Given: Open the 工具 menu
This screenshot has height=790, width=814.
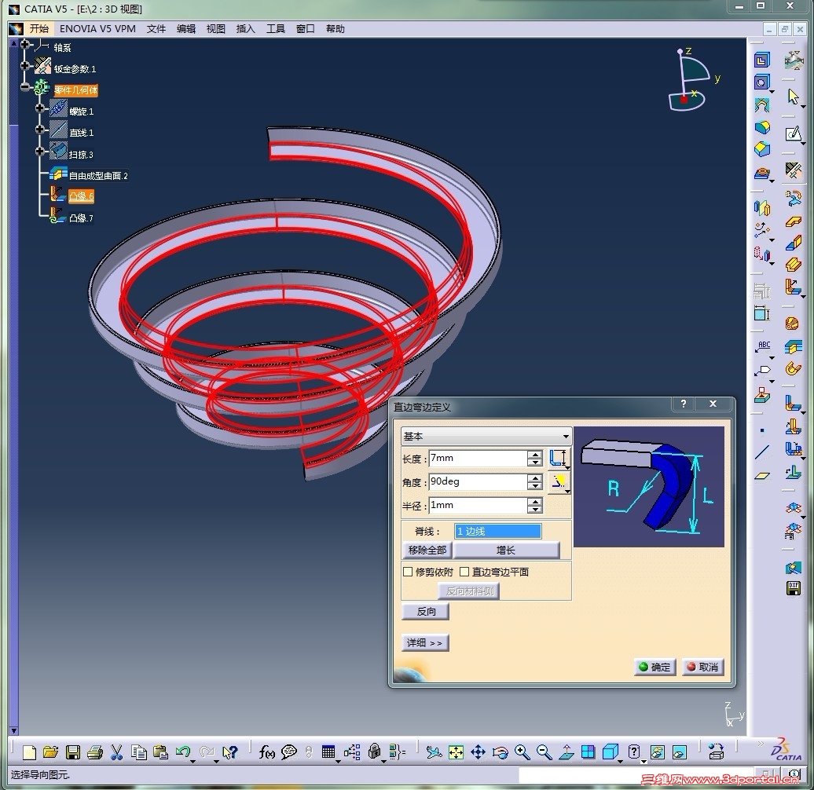Looking at the screenshot, I should tap(276, 29).
